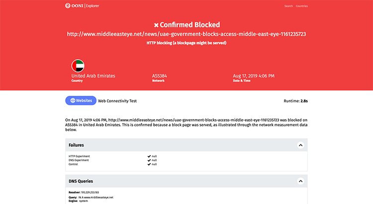Click the DNS Experiment checkmark icon
This screenshot has height=204, width=373.
point(149,160)
